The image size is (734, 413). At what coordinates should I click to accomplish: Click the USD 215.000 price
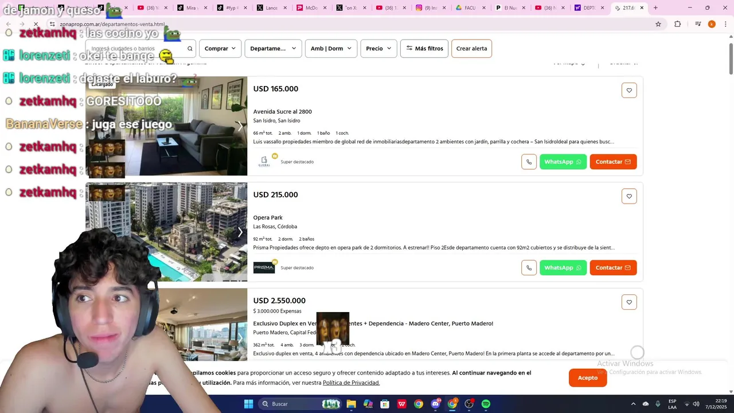pyautogui.click(x=276, y=195)
